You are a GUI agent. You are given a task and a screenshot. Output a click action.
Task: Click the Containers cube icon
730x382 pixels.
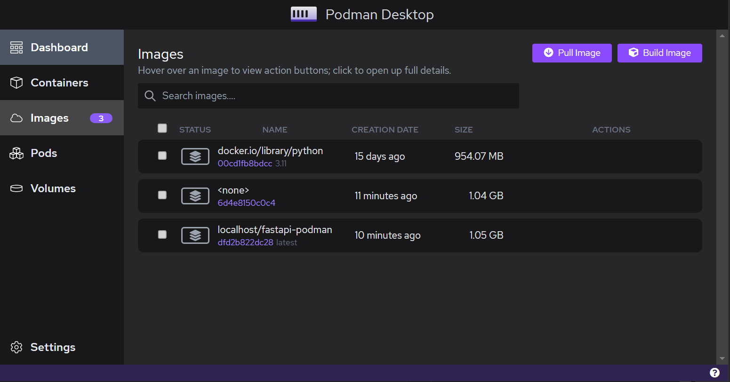(x=16, y=83)
